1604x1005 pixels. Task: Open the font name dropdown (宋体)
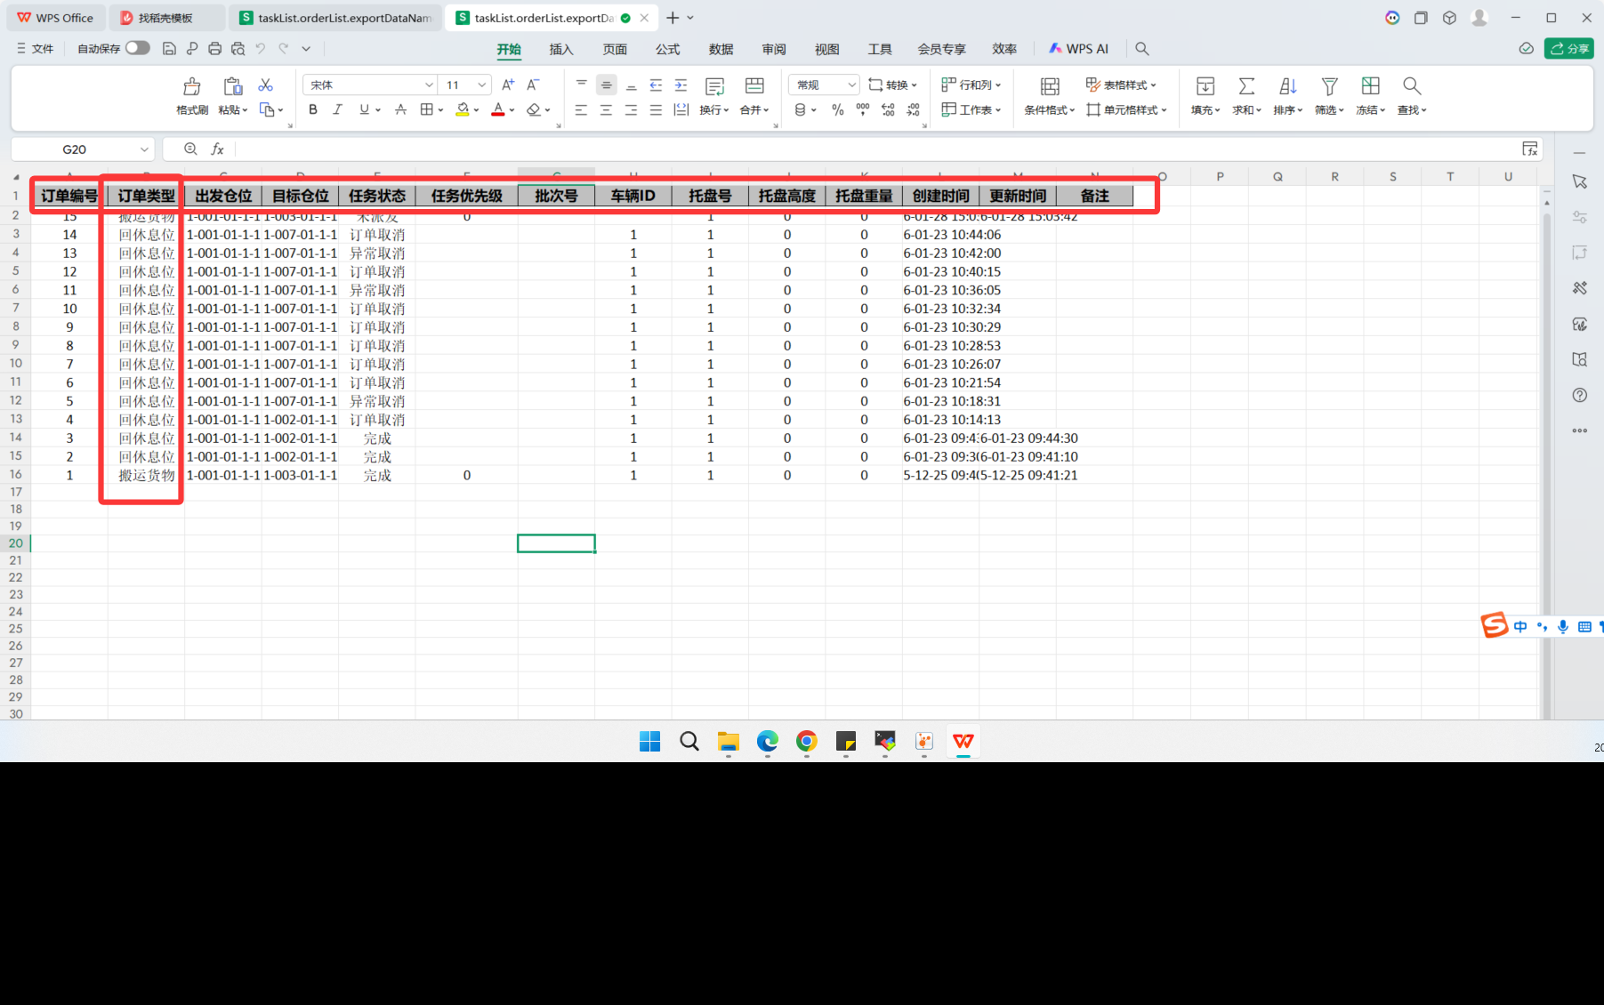click(x=429, y=85)
